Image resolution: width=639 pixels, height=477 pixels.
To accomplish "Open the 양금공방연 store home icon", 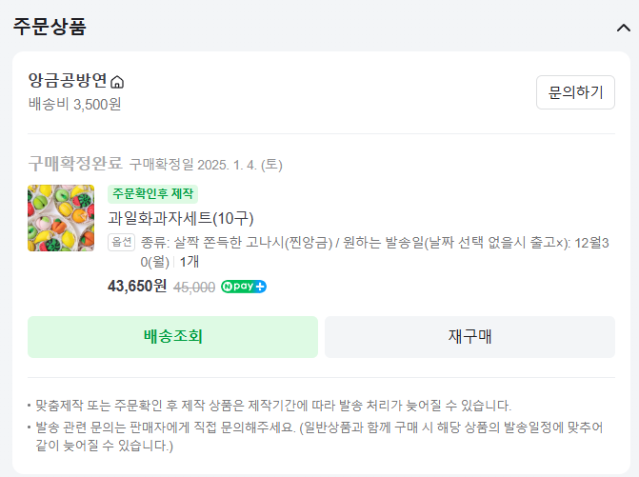I will pyautogui.click(x=117, y=81).
